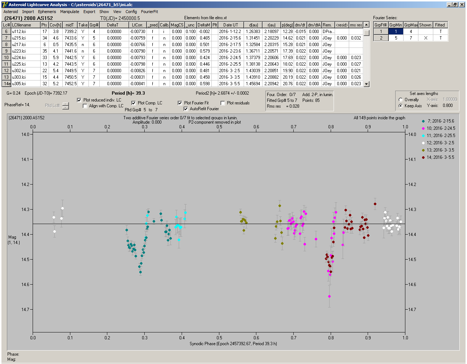
Task: Open the Show menu
Action: [x=104, y=12]
